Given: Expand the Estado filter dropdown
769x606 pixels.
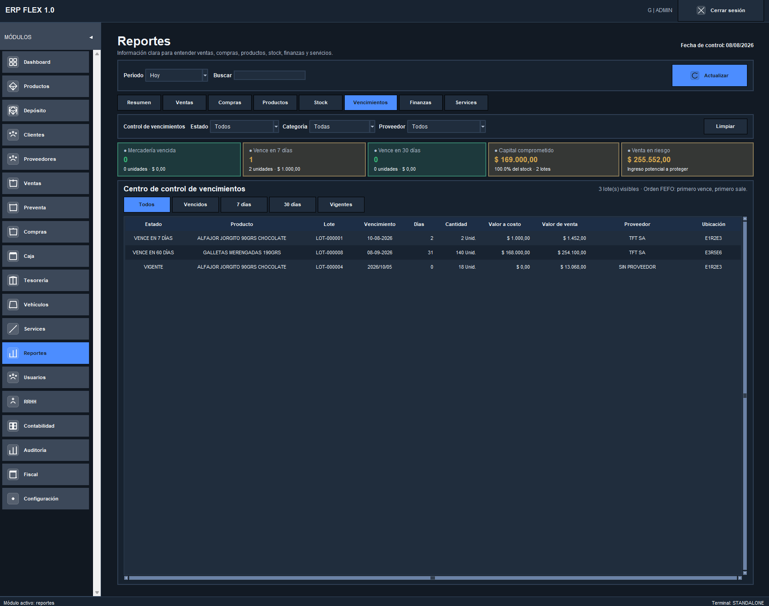Looking at the screenshot, I should pyautogui.click(x=244, y=127).
